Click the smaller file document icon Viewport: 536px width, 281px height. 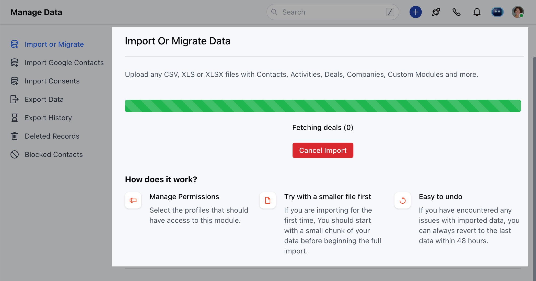click(267, 200)
